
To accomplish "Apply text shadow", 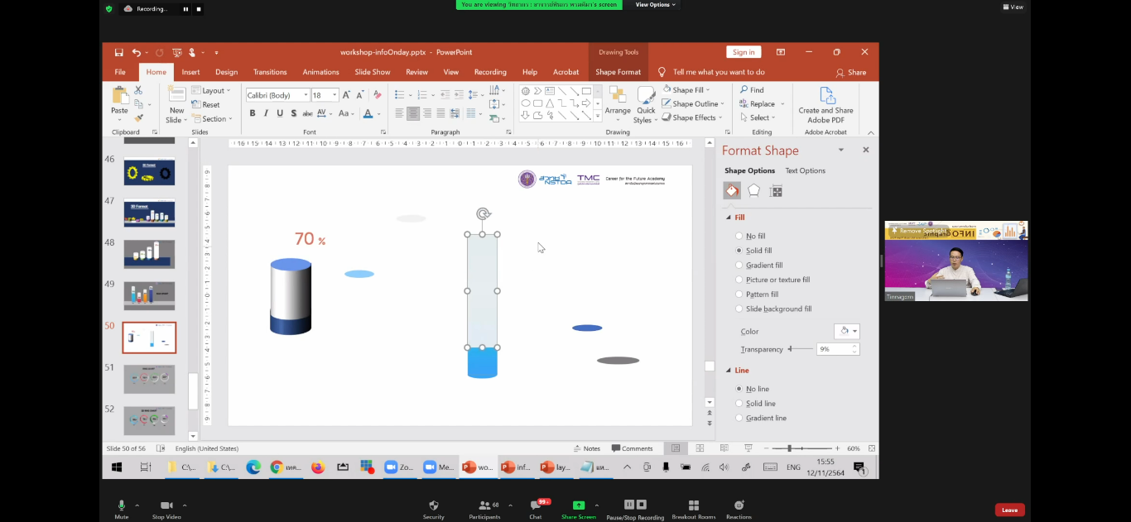I will pos(293,113).
